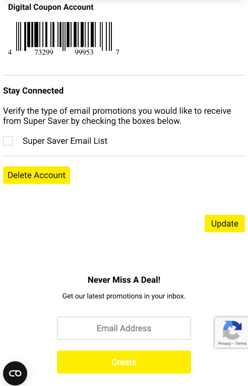Click the Delete Account button

pyautogui.click(x=36, y=175)
